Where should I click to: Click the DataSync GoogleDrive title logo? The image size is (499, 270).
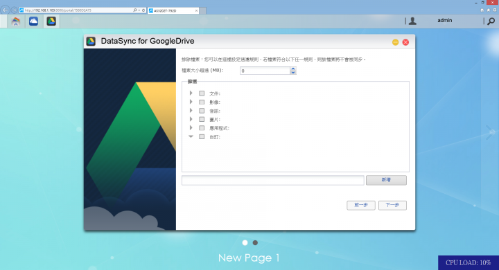91,42
